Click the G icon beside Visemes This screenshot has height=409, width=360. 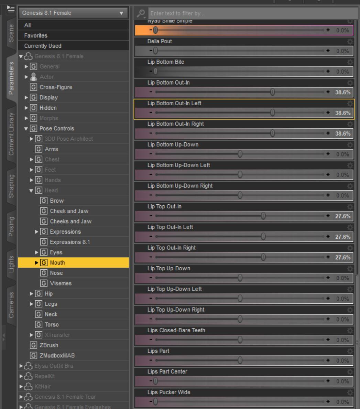(44, 283)
